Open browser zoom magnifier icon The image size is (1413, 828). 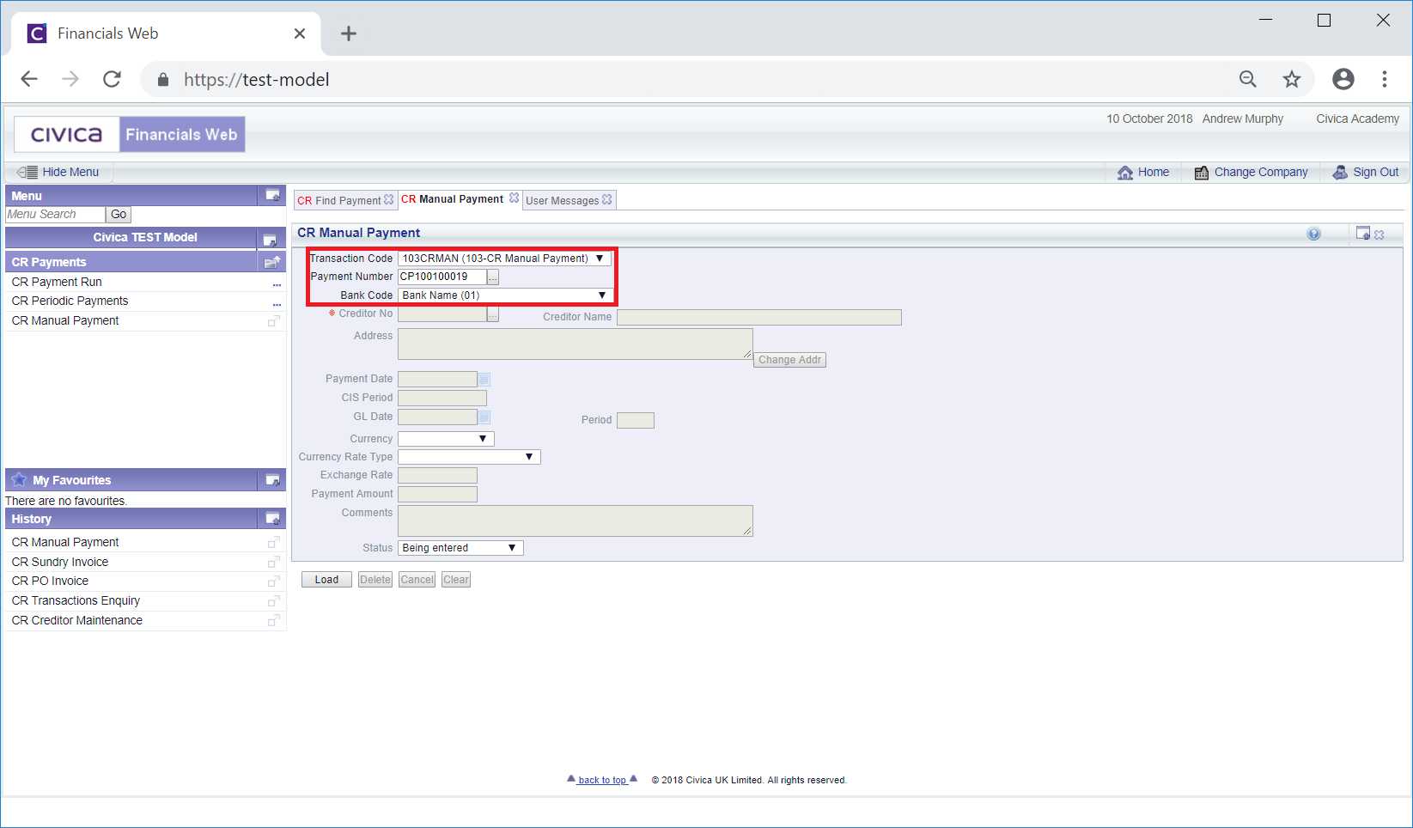click(x=1248, y=79)
